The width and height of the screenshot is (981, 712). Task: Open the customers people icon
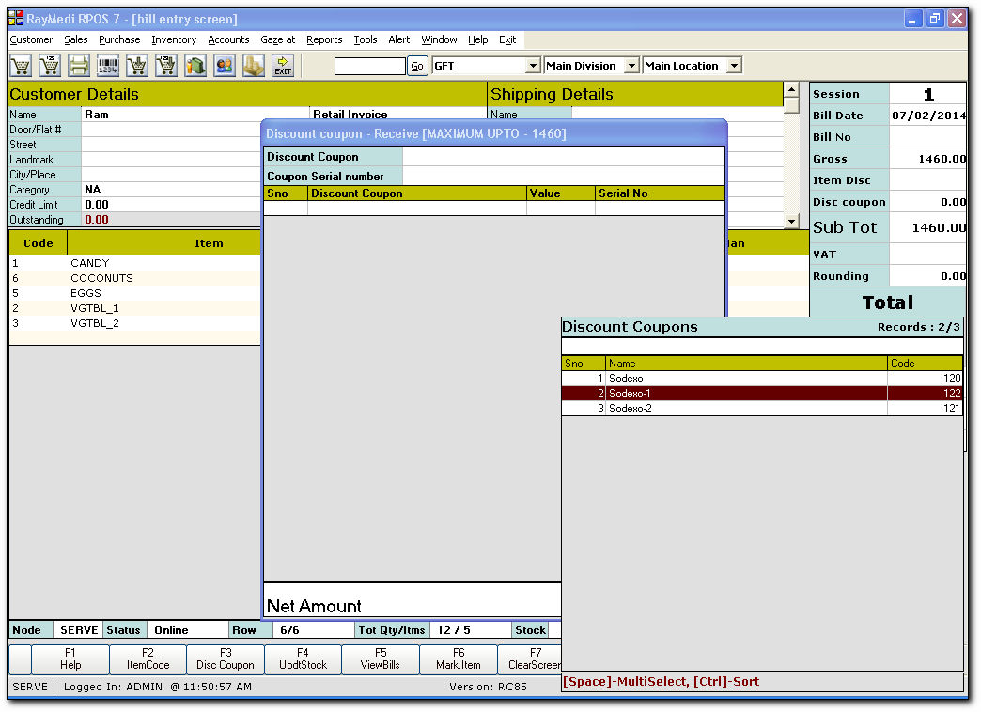225,66
